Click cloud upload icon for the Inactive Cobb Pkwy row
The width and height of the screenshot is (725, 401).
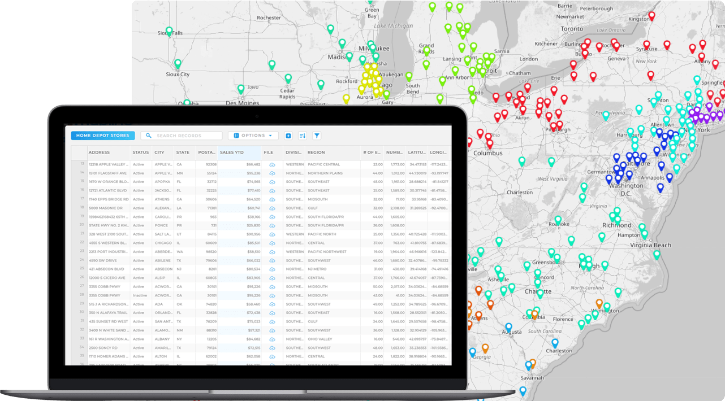[x=272, y=295]
